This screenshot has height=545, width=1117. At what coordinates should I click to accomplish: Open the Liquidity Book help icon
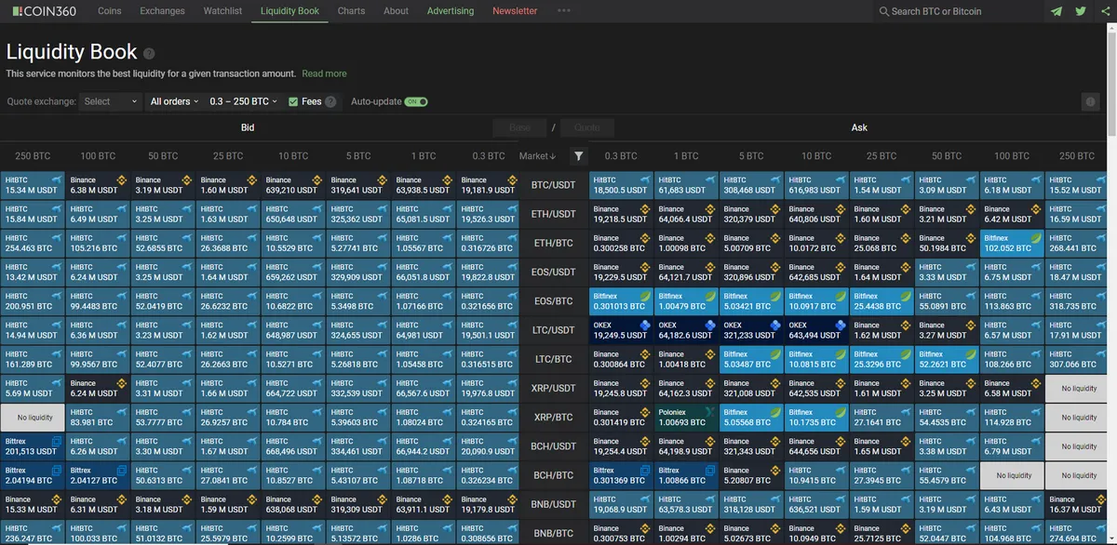click(x=149, y=54)
